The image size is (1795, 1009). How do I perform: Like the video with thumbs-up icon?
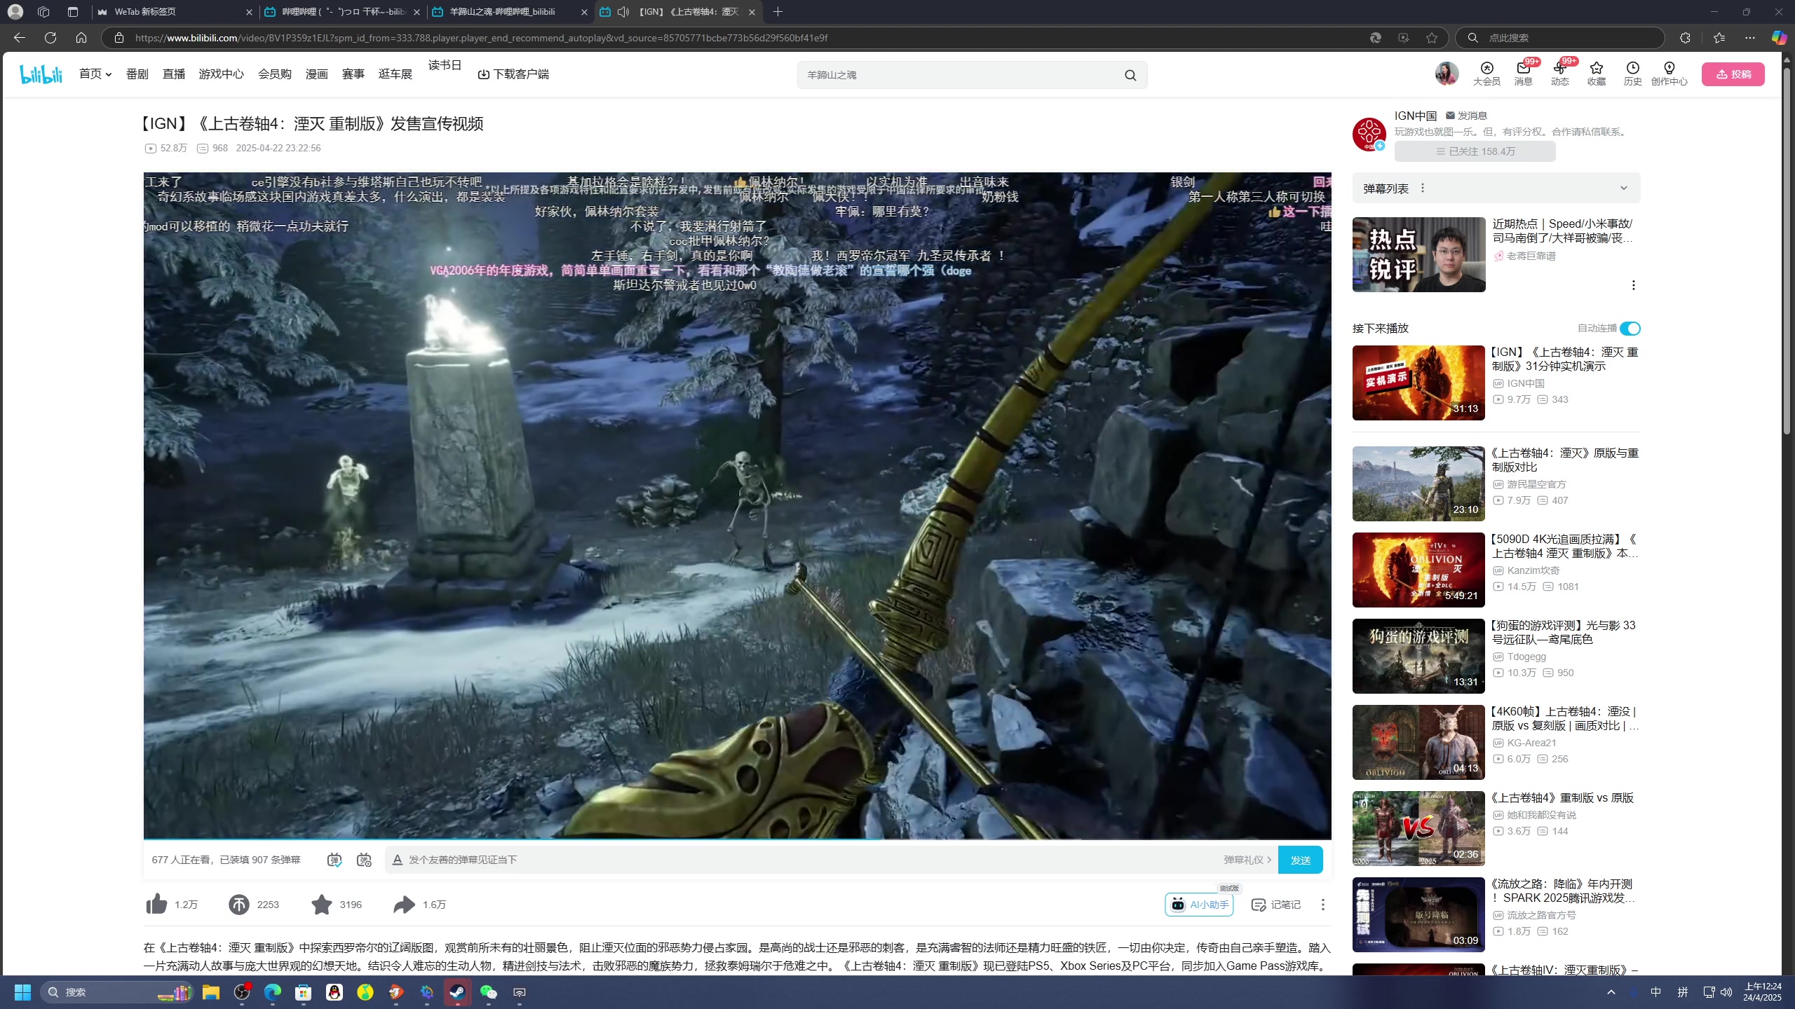point(156,905)
